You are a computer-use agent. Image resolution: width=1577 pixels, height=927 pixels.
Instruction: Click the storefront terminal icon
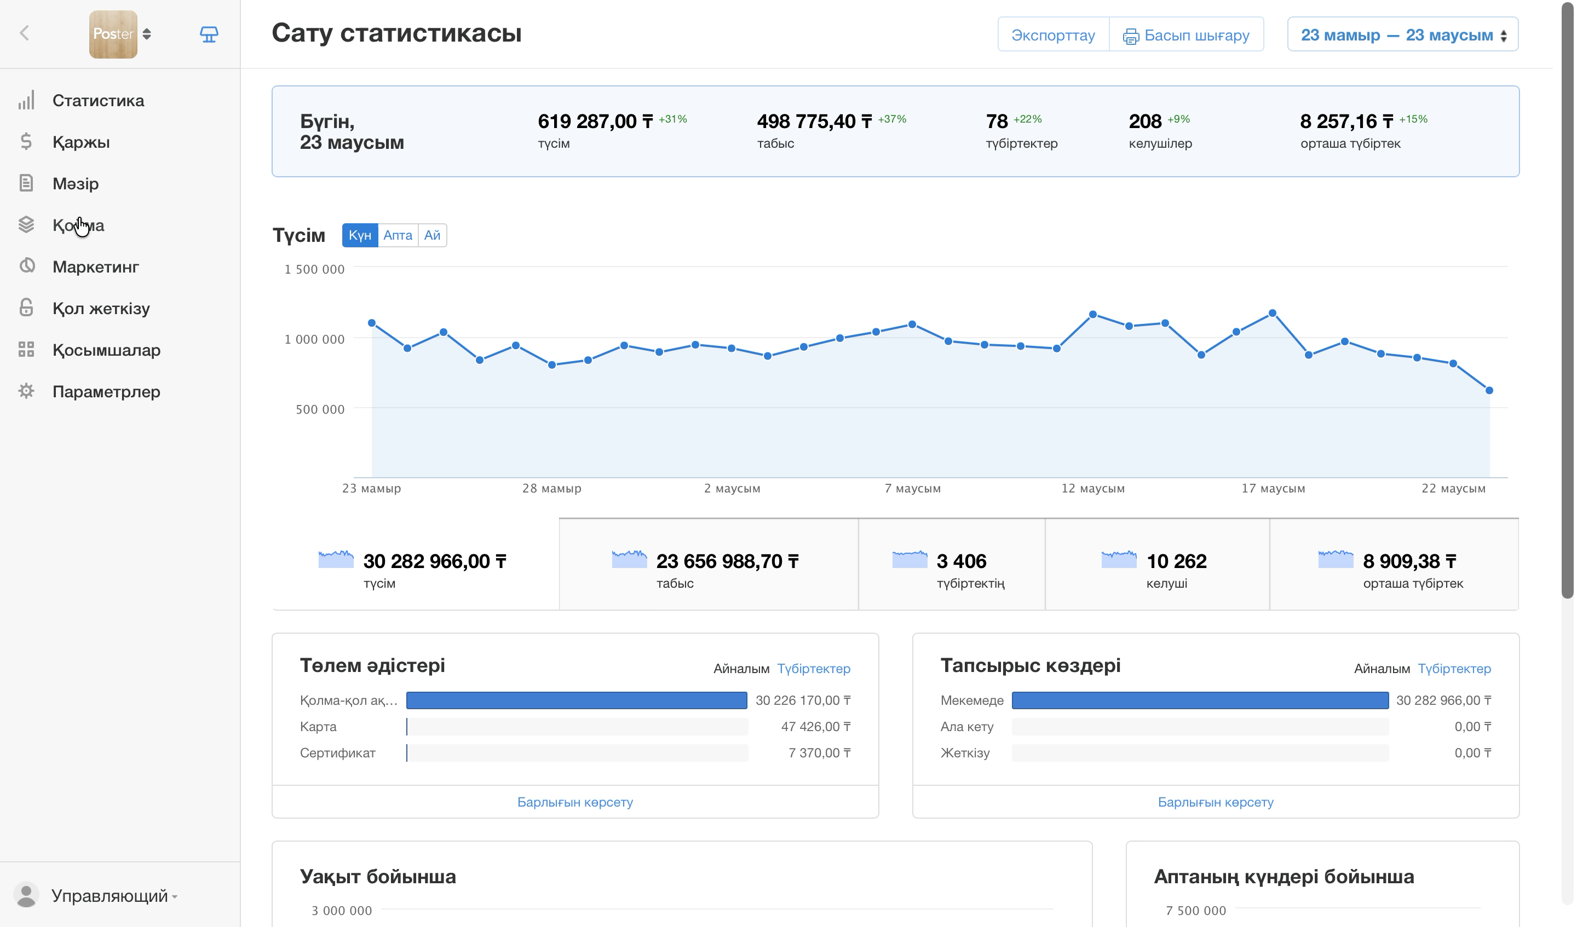click(x=209, y=34)
